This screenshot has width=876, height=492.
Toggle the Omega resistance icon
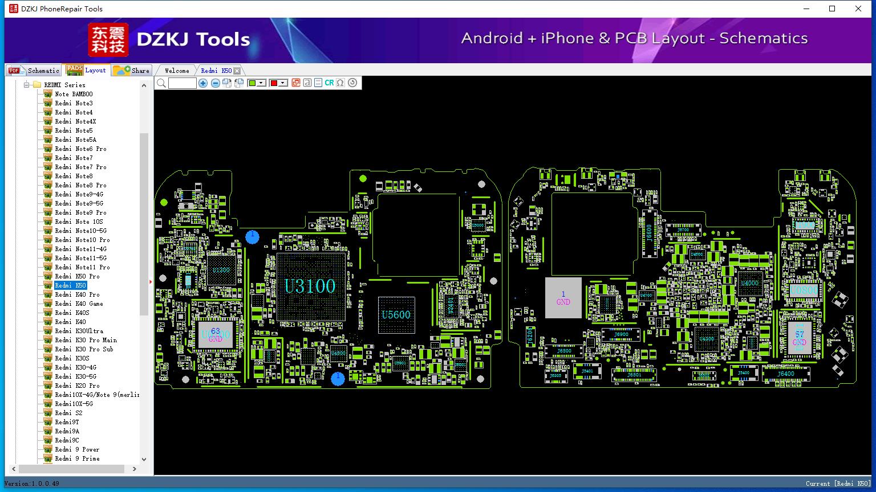[340, 83]
